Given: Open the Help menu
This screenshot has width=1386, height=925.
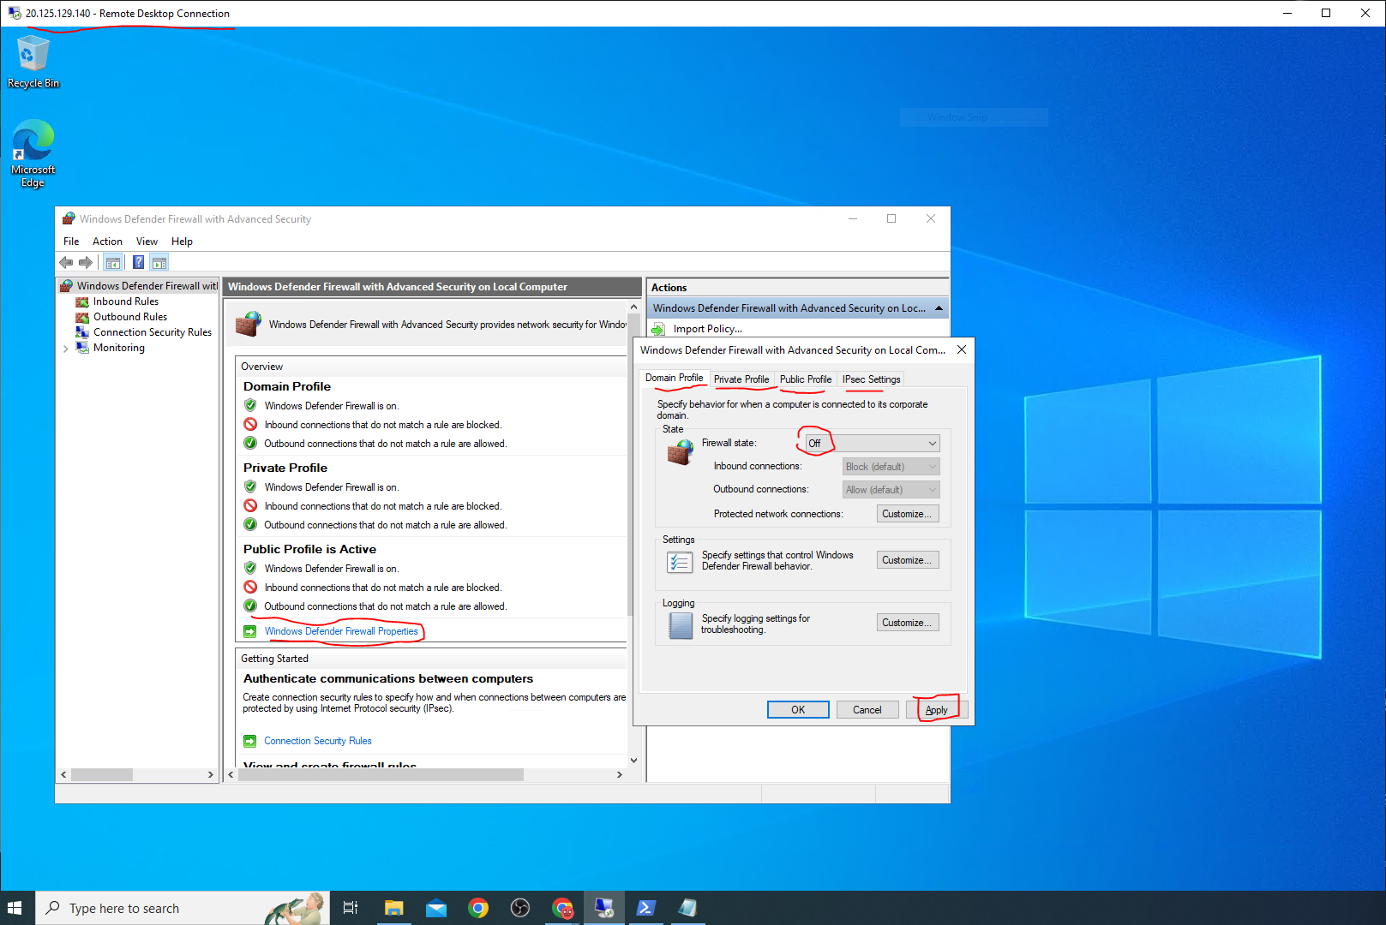Looking at the screenshot, I should pos(182,242).
